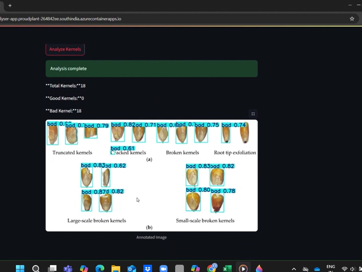Open the media player taskbar app
362x272 pixels.
pyautogui.click(x=243, y=269)
